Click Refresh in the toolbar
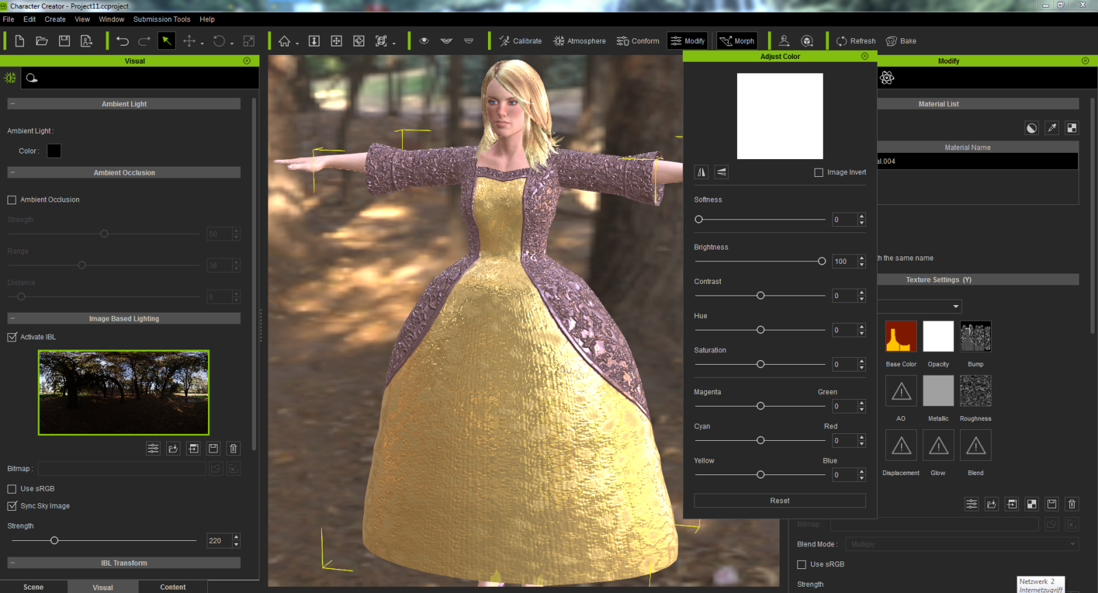Image resolution: width=1098 pixels, height=593 pixels. 856,41
